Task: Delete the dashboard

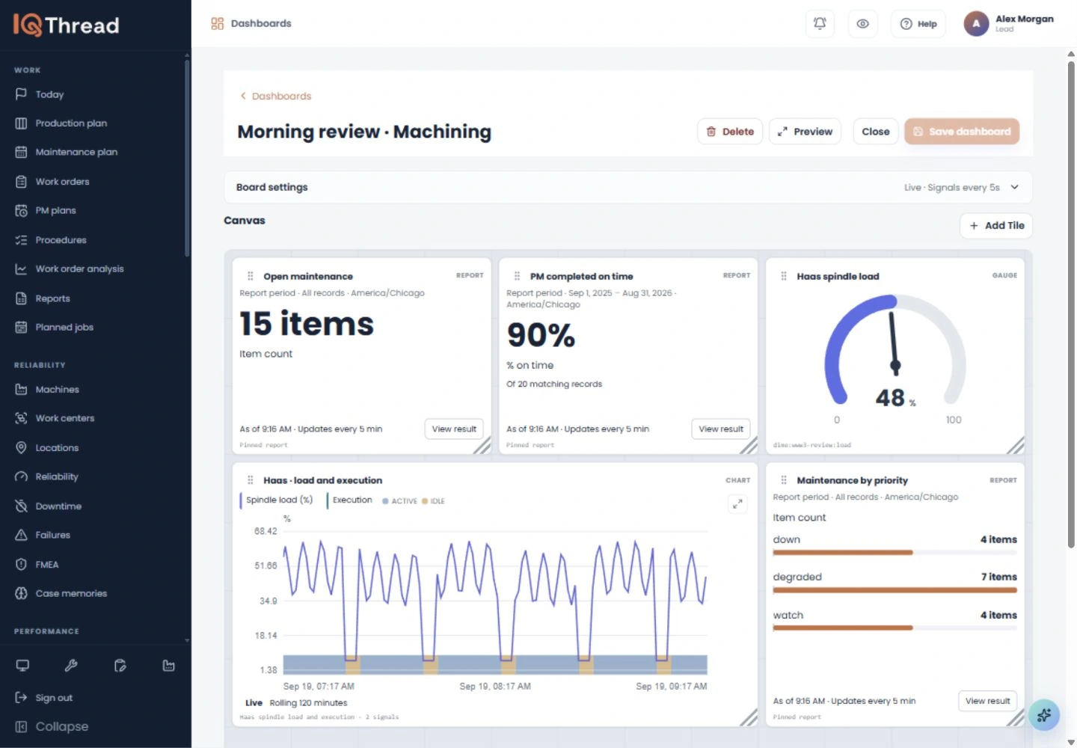Action: coord(730,132)
